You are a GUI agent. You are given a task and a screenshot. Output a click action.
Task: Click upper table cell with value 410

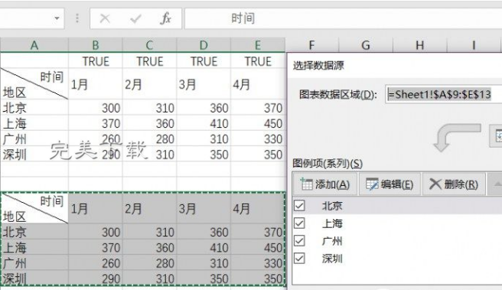click(x=204, y=123)
